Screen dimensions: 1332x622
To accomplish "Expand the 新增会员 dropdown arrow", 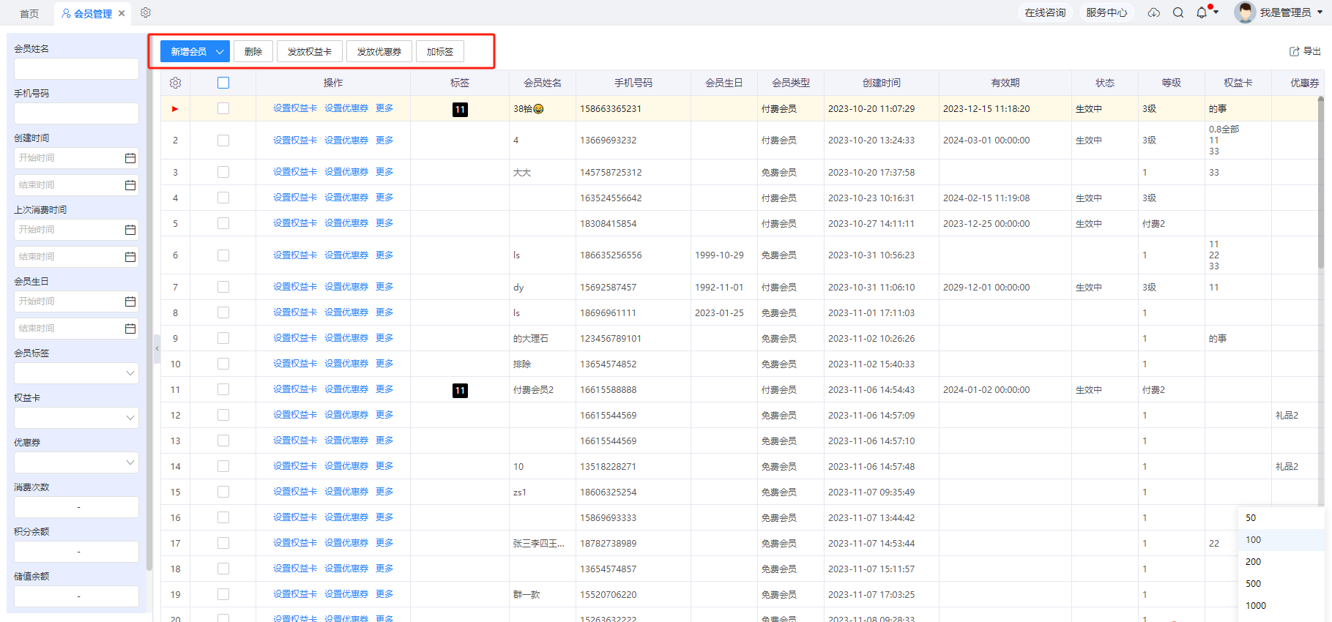I will pyautogui.click(x=220, y=52).
